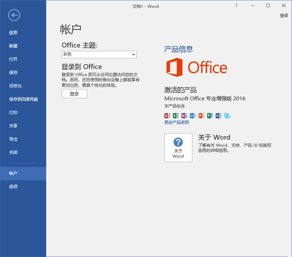Click the PowerPoint icon in product list
This screenshot has width=292, height=257.
point(201,116)
